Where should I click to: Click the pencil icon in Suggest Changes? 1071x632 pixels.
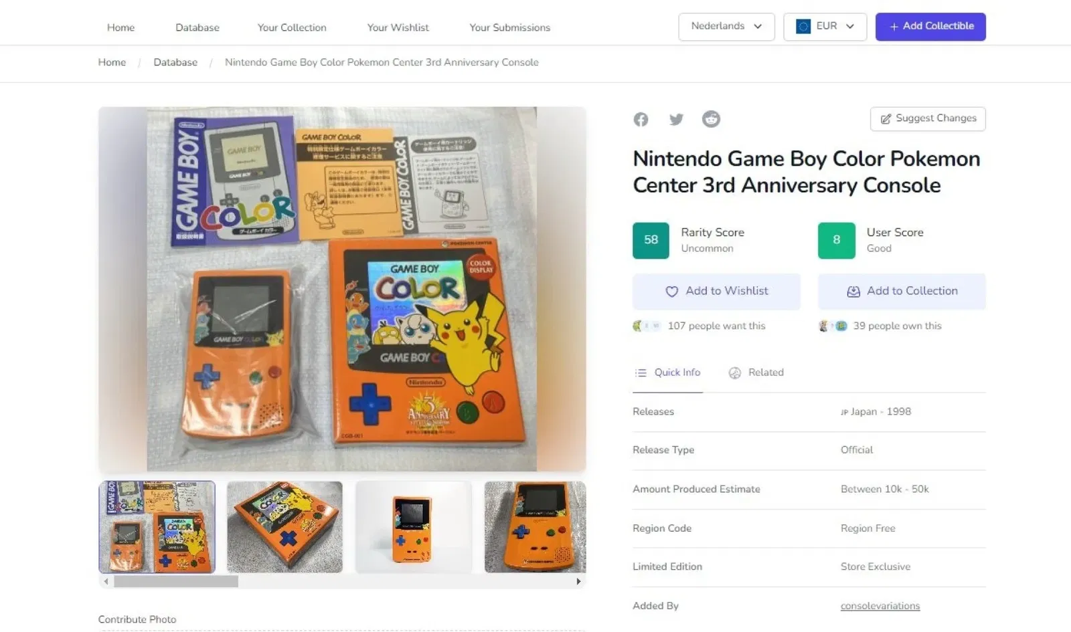(x=886, y=118)
